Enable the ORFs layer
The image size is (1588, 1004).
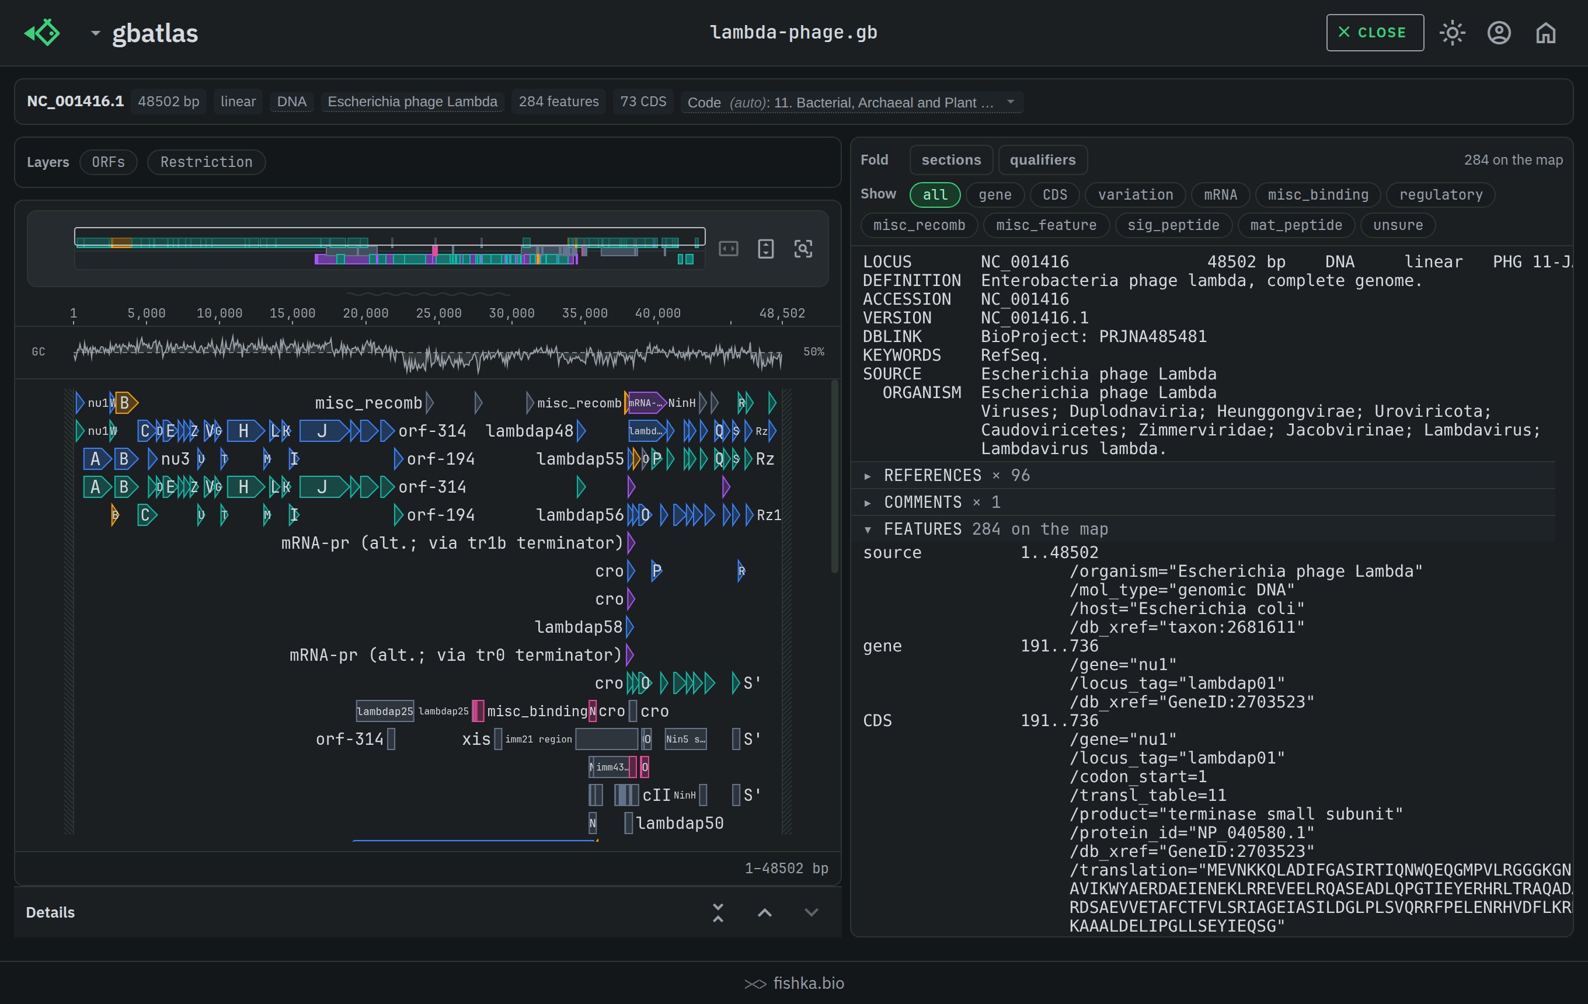108,162
